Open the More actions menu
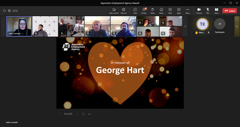 click(x=188, y=11)
